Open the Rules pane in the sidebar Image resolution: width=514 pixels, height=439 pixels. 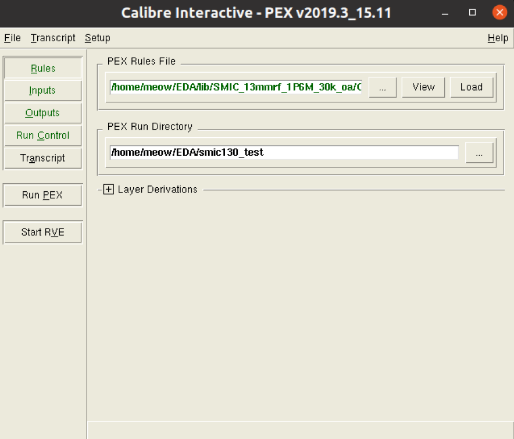coord(42,67)
